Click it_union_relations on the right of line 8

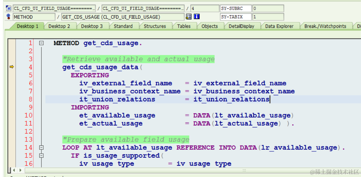coord(231,99)
